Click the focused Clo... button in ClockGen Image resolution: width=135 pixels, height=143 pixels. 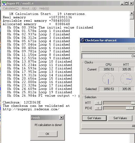pos(108,56)
